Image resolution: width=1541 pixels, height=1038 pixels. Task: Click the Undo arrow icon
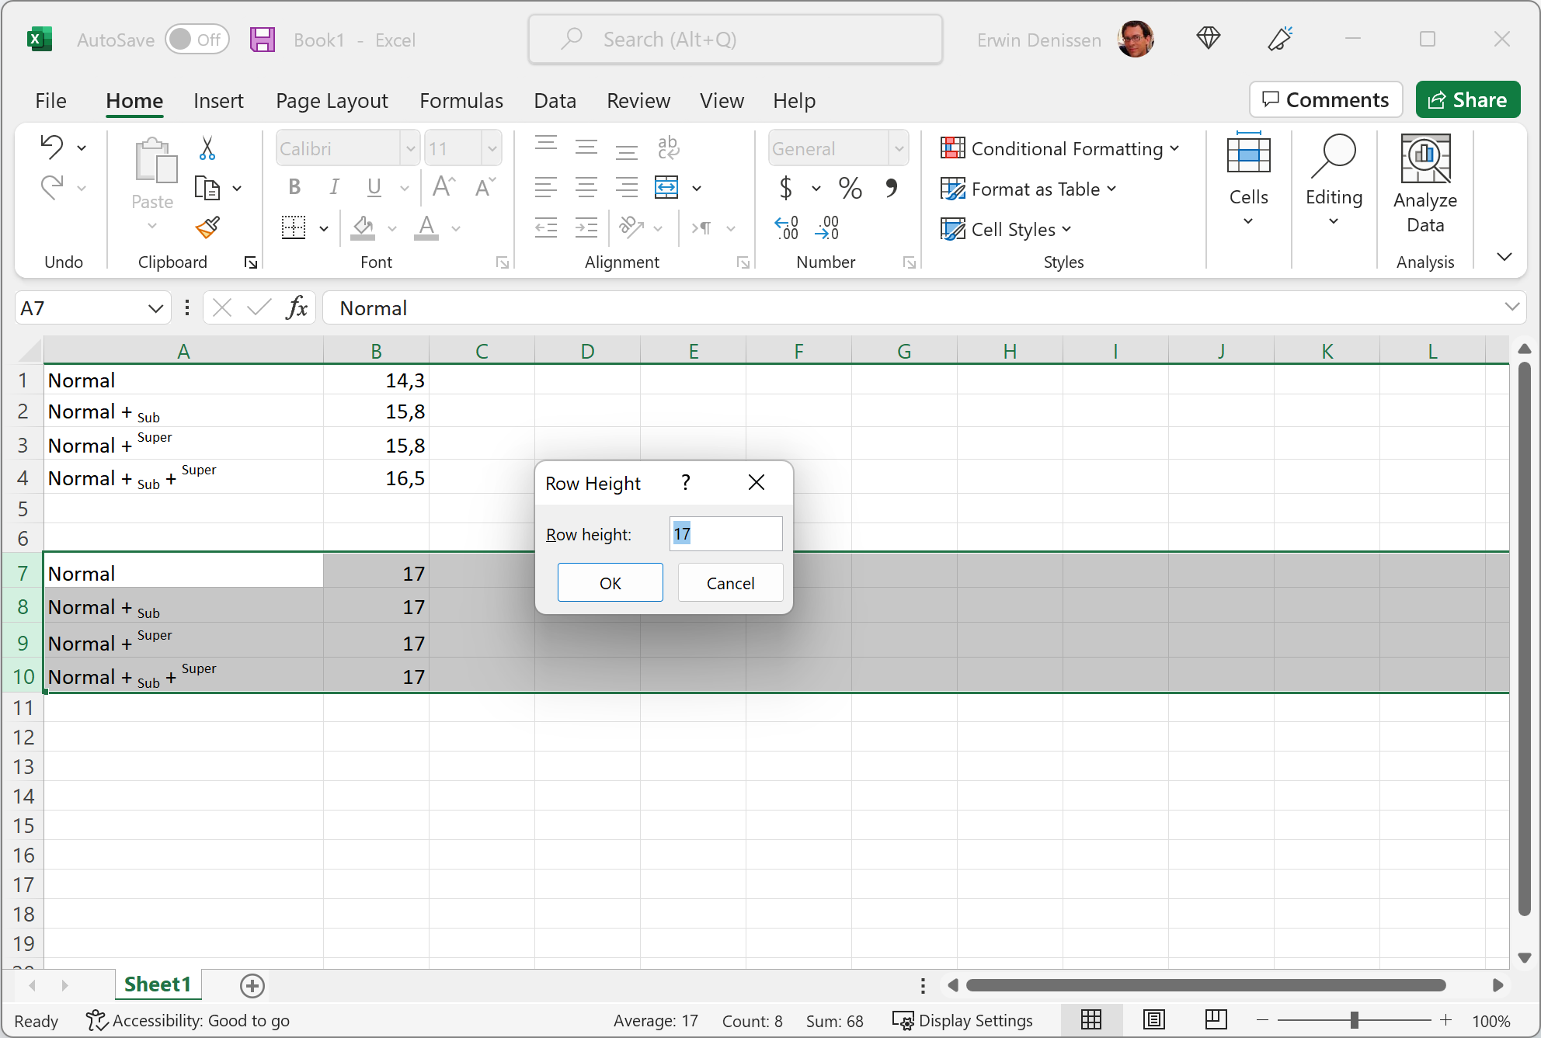[52, 147]
